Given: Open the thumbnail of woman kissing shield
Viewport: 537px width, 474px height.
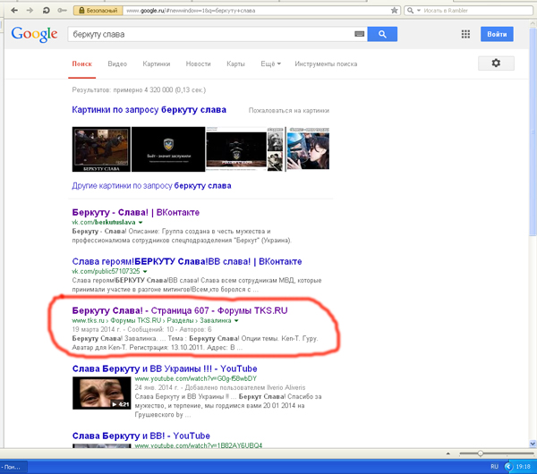Looking at the screenshot, I should 308,148.
